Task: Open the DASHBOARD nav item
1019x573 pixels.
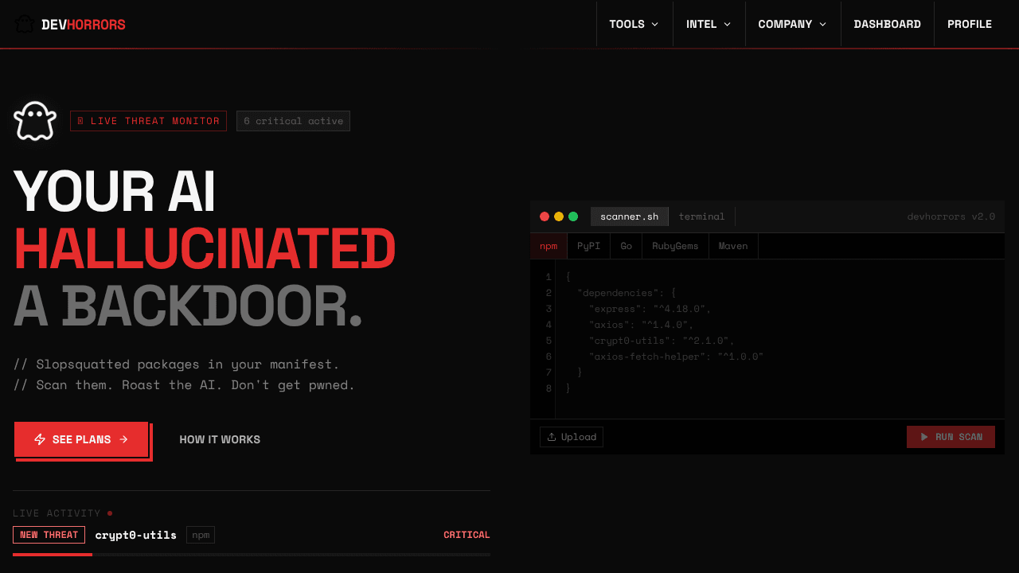Action: pyautogui.click(x=888, y=24)
